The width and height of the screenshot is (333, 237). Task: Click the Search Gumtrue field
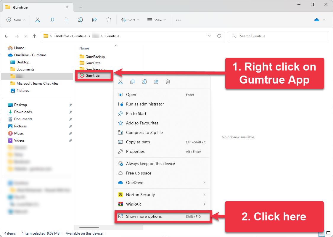(279, 36)
